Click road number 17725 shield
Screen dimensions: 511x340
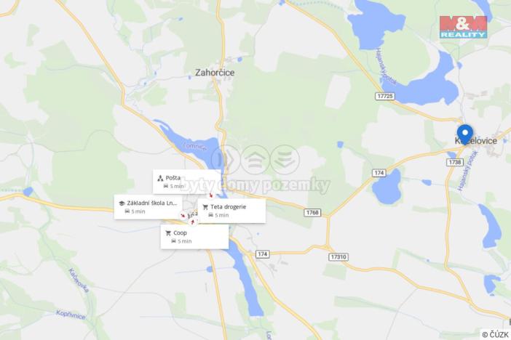[385, 97]
